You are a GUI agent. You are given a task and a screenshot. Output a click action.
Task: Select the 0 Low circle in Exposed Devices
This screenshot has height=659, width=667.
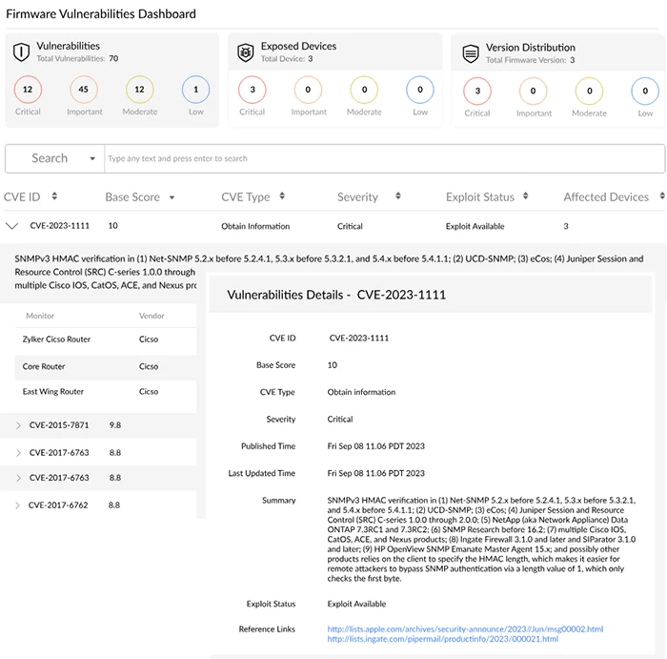coord(420,90)
